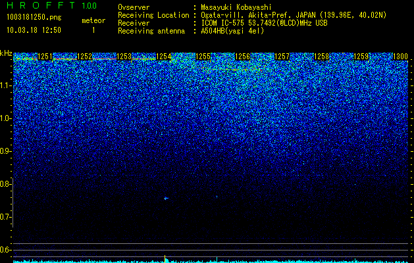Viewport: 414px width, 263px height.
Task: Click the 1.0 kHz axis label
Action: [5, 118]
